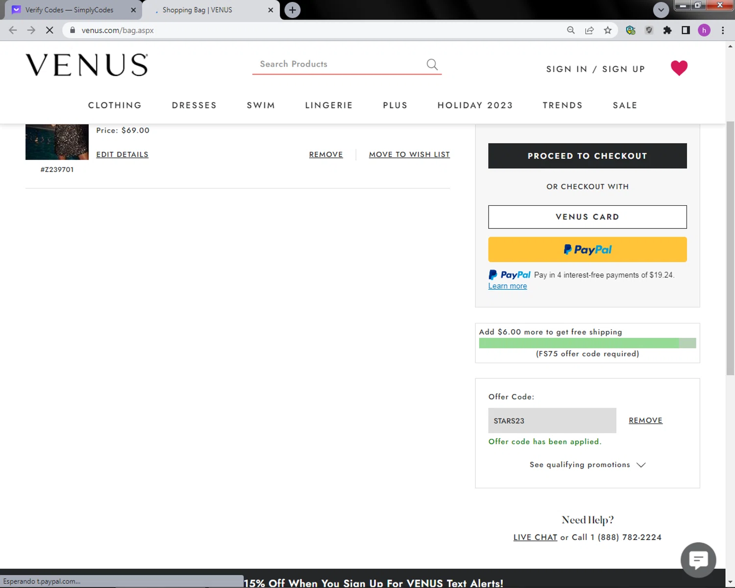The height and width of the screenshot is (588, 735).
Task: Click Proceed to Checkout button
Action: pos(588,156)
